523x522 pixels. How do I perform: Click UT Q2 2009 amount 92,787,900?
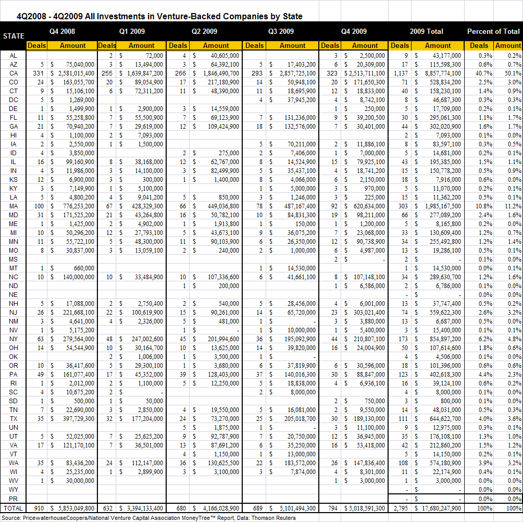pyautogui.click(x=225, y=436)
